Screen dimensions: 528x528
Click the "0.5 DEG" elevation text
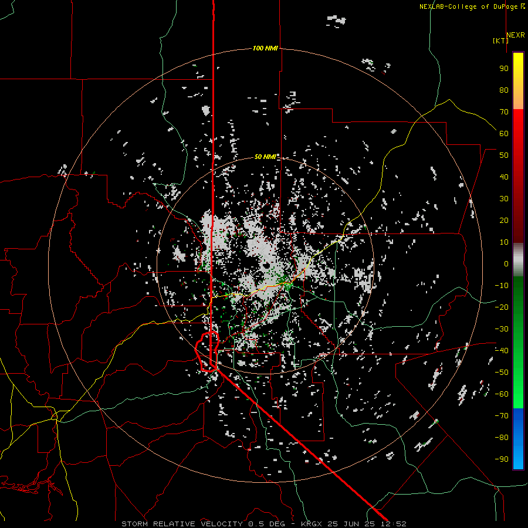pos(267,524)
